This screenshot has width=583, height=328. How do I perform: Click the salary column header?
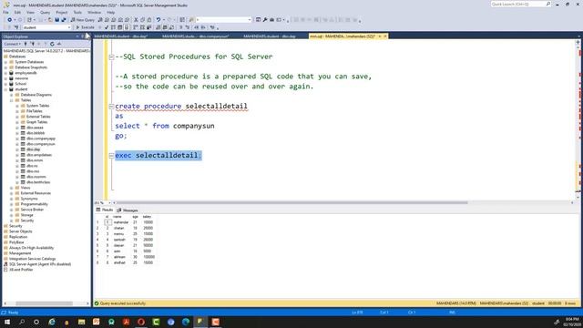coord(147,217)
